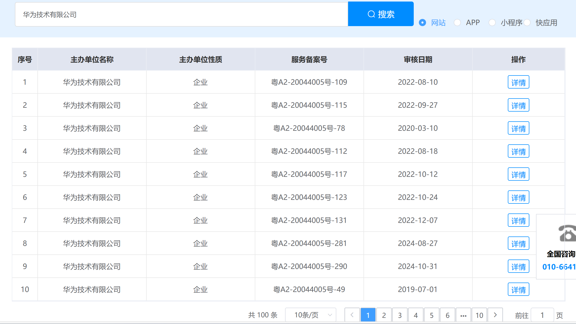Select the 网站 radio button

point(422,23)
